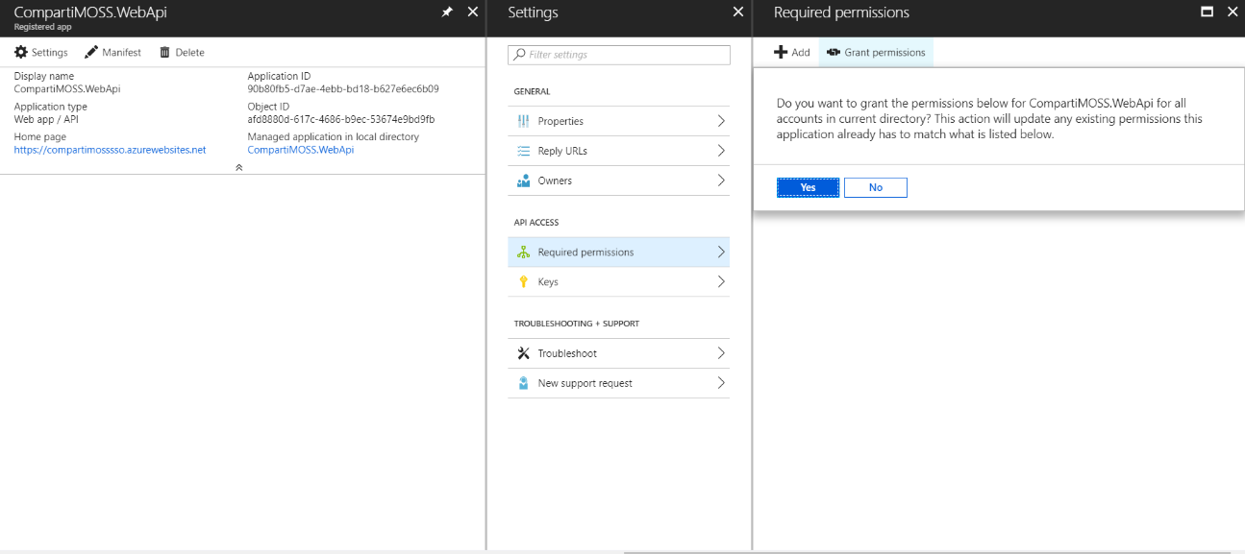Click the Owners people icon
The image size is (1245, 554).
pyautogui.click(x=523, y=181)
